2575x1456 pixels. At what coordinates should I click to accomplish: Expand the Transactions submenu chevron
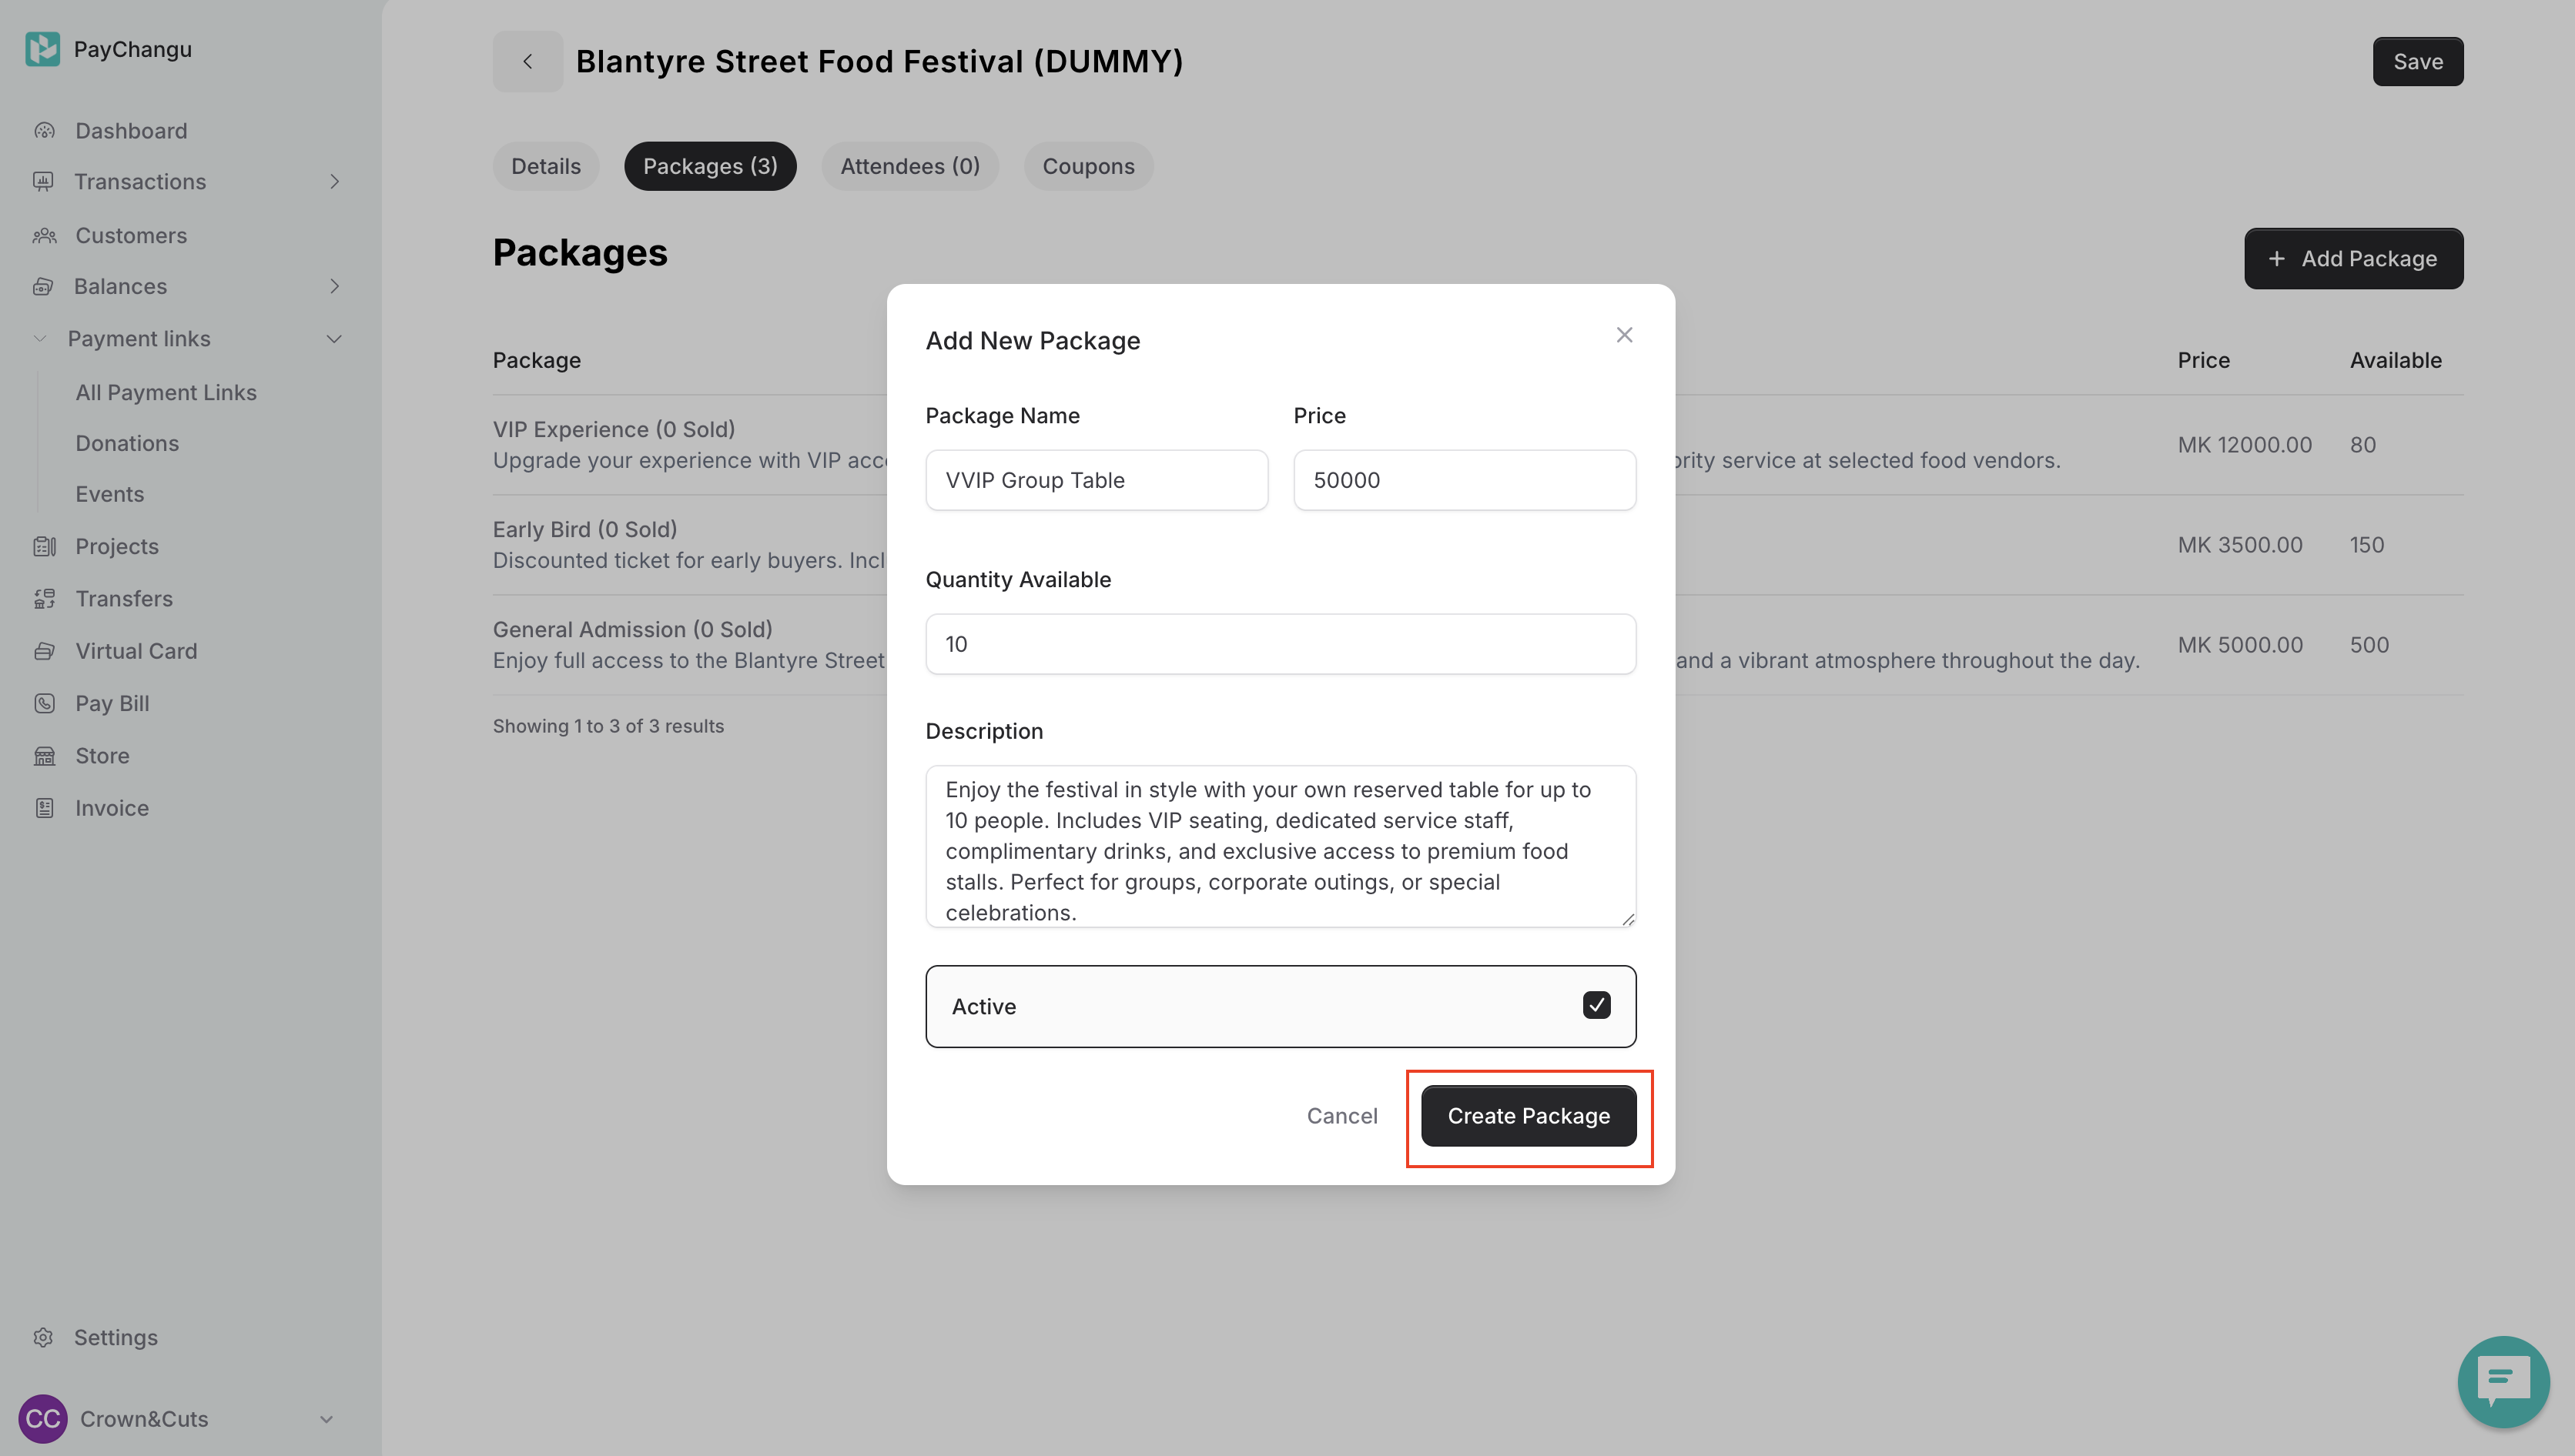(x=334, y=182)
